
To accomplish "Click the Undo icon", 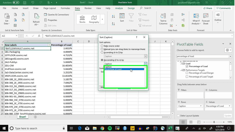I will pyautogui.click(x=33, y=3).
